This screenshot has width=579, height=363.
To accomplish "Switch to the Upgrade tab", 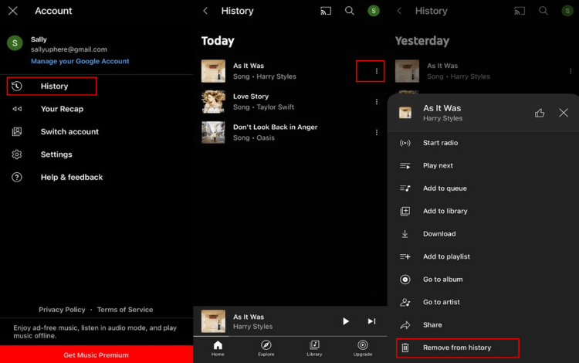I will click(x=363, y=348).
